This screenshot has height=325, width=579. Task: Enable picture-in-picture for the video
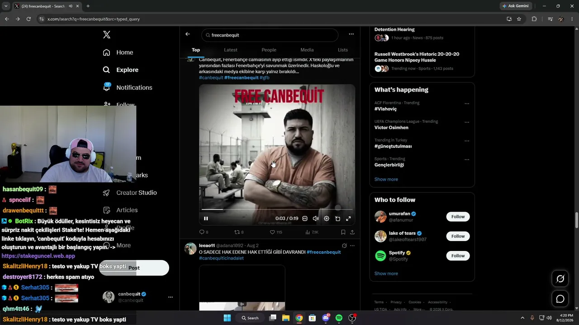337,218
